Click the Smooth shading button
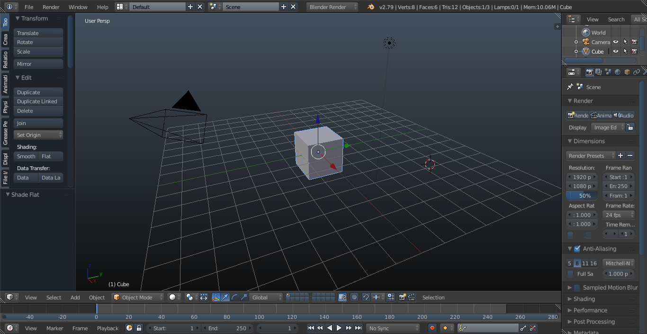 tap(26, 156)
